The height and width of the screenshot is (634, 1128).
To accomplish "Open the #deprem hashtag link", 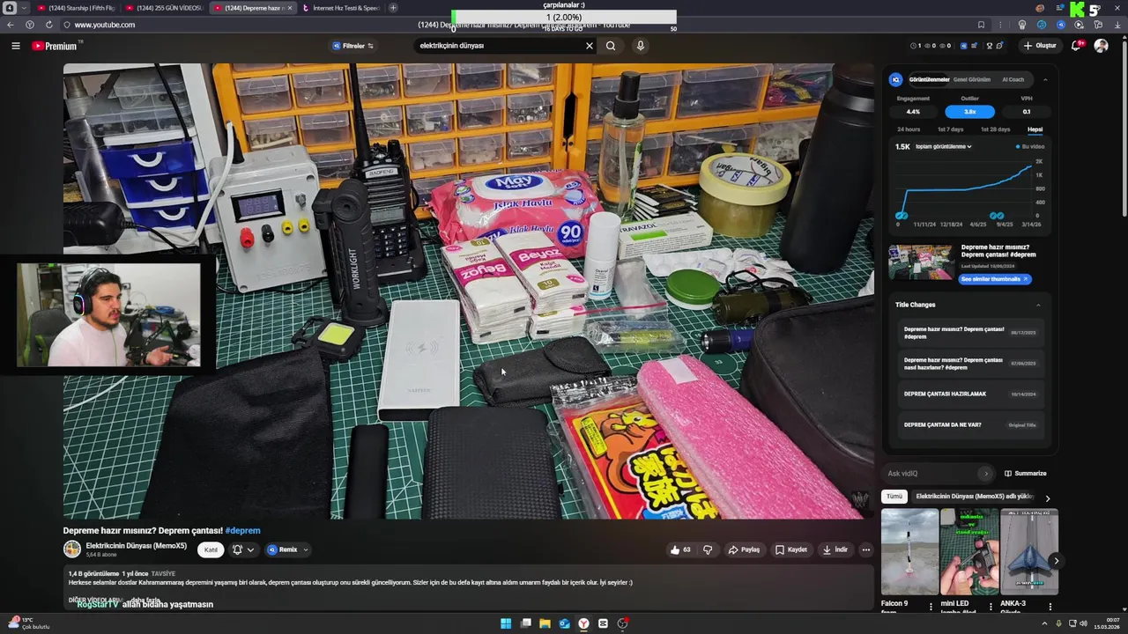I will (242, 531).
